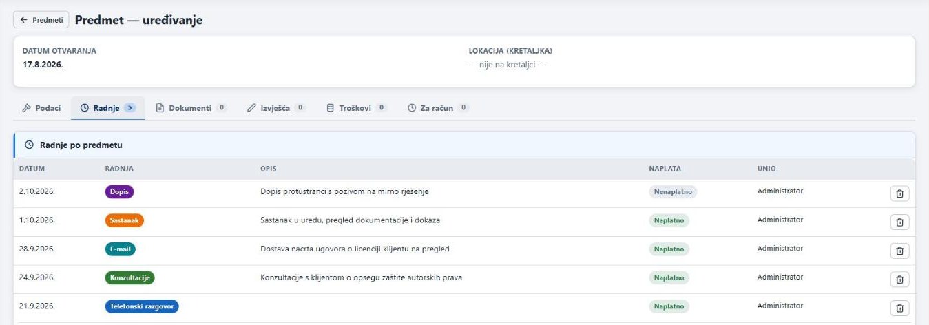Click the purple Dopis badge
Viewport: 929px width, 325px height.
click(x=119, y=192)
